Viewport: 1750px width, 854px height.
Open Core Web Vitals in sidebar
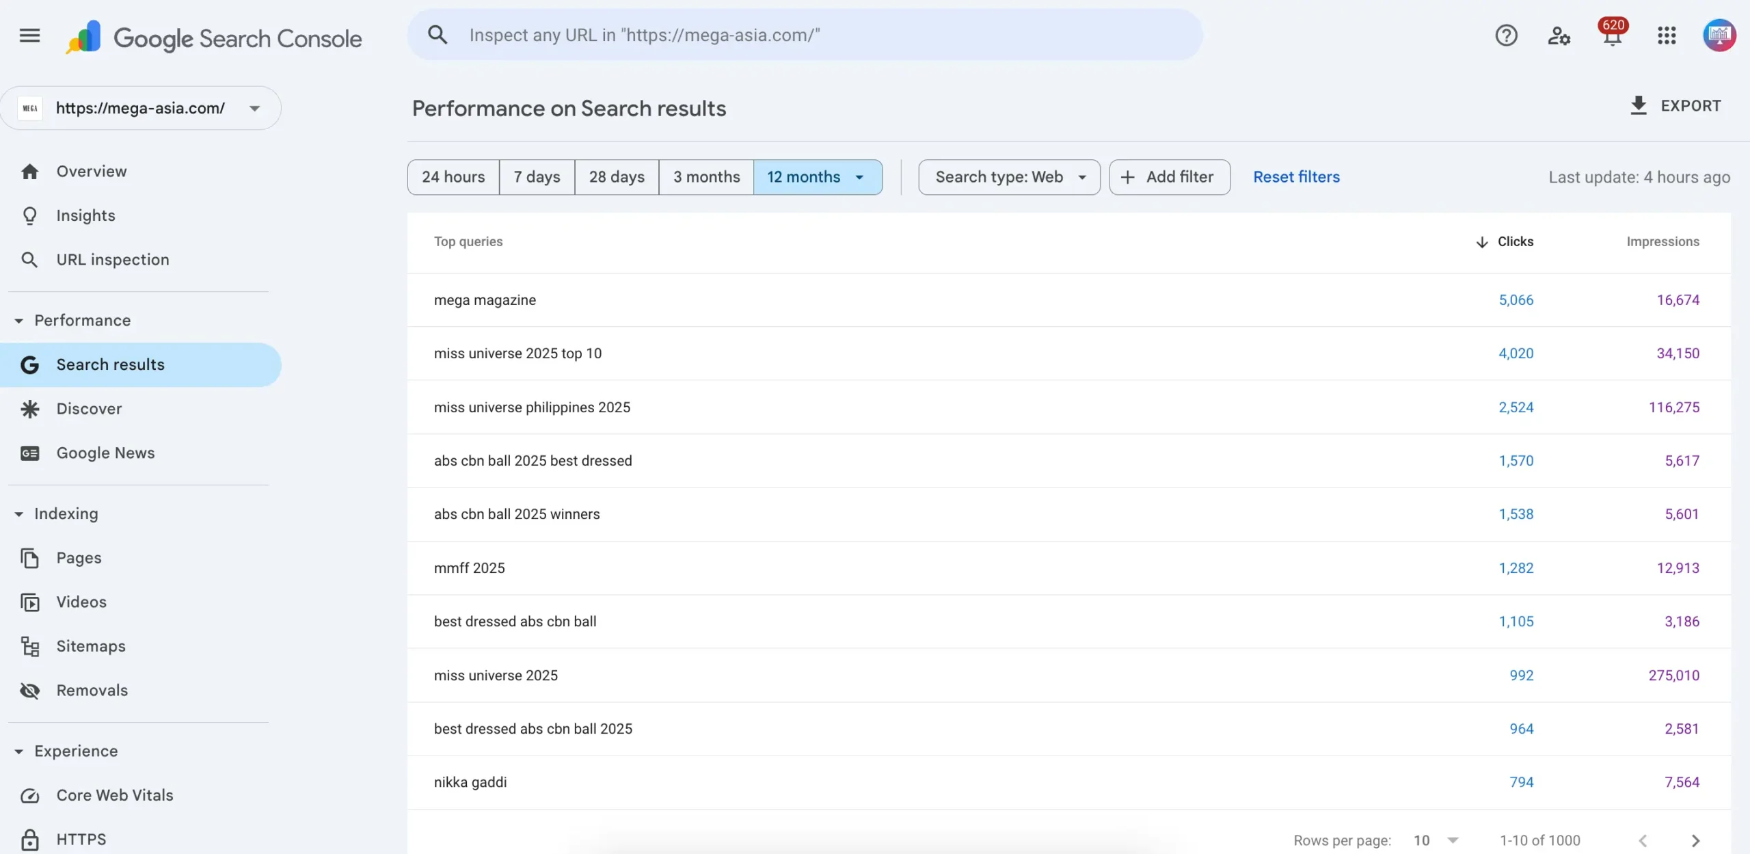coord(115,795)
